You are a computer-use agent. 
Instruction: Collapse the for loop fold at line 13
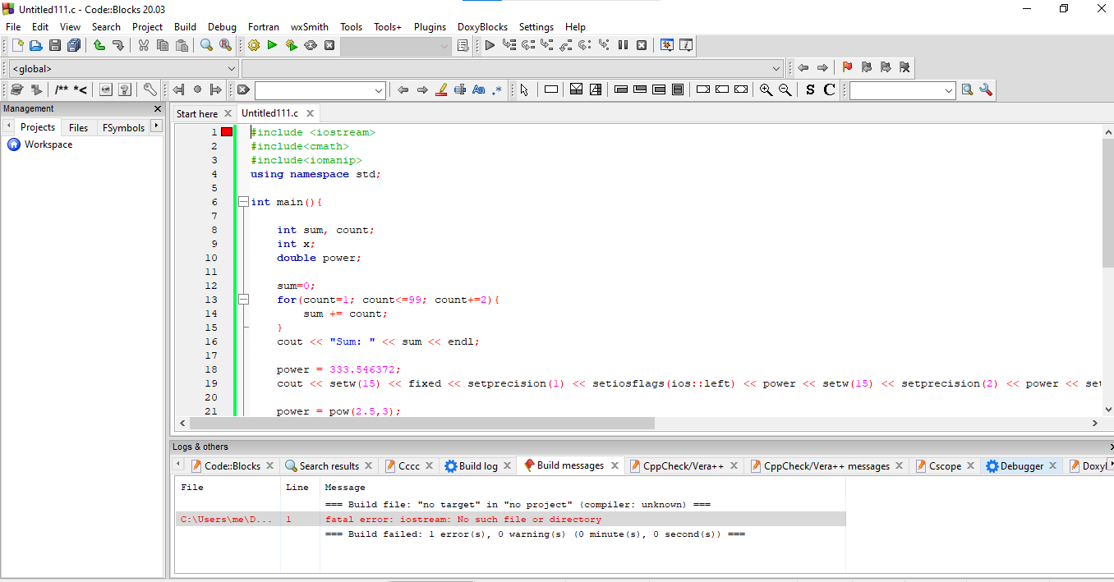[x=243, y=300]
